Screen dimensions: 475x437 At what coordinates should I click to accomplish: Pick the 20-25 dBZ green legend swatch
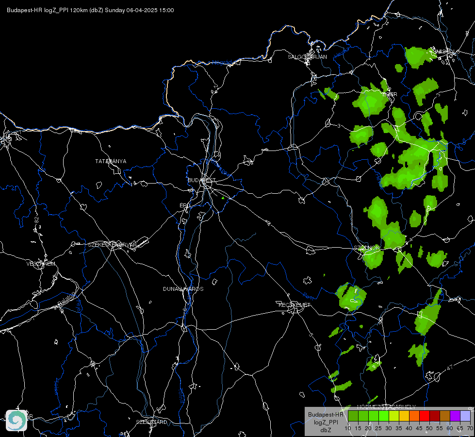tap(374, 416)
